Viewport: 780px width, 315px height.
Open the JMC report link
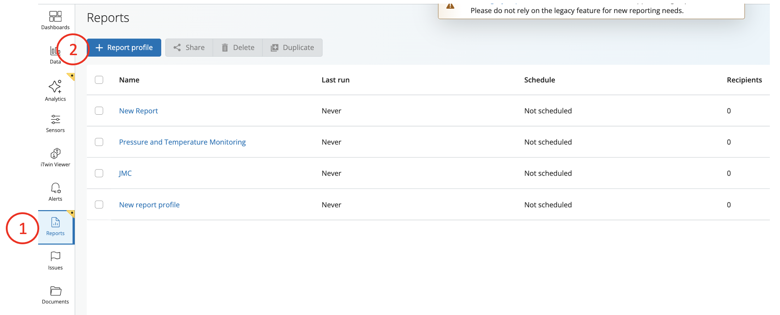click(x=125, y=173)
